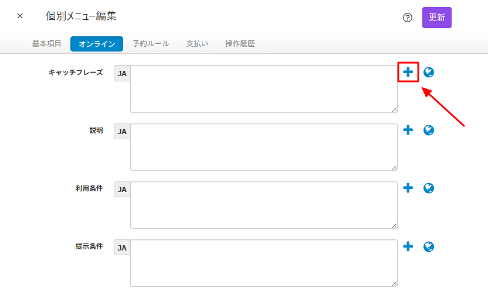488x295 pixels.
Task: Add a language with 説明 plus icon
Action: click(408, 130)
